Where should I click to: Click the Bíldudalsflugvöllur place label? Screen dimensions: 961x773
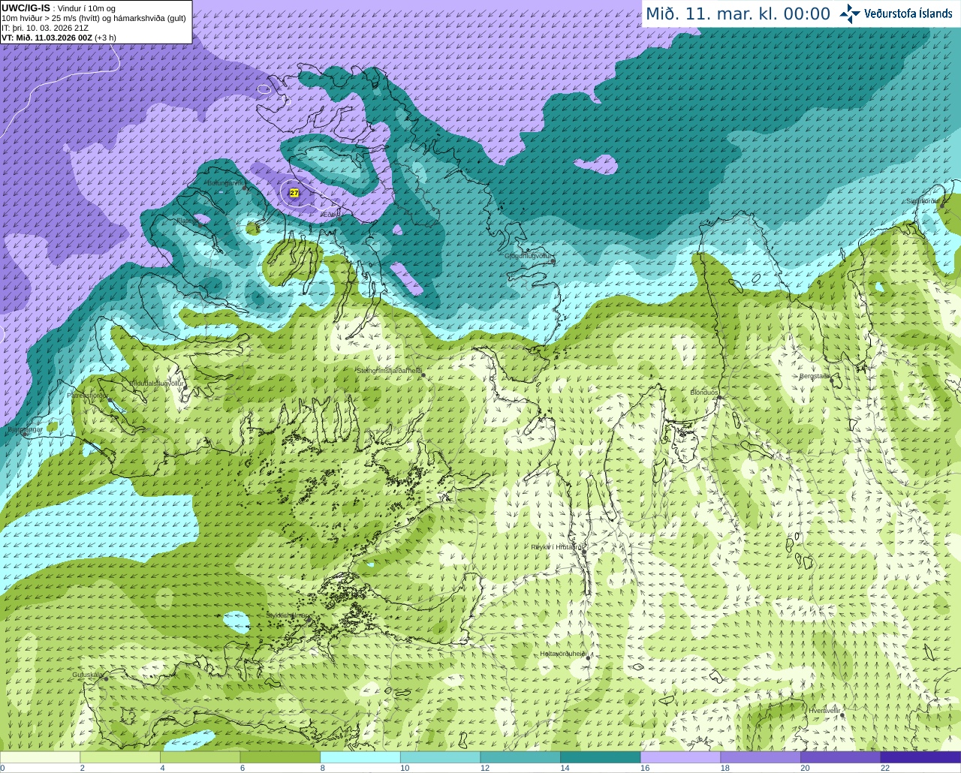(x=157, y=383)
